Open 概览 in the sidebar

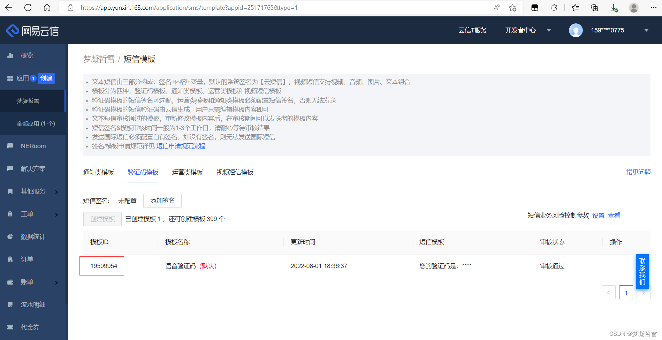coord(27,55)
